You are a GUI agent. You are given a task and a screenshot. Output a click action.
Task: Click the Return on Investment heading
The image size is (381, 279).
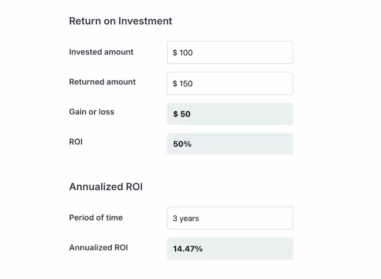pos(120,21)
